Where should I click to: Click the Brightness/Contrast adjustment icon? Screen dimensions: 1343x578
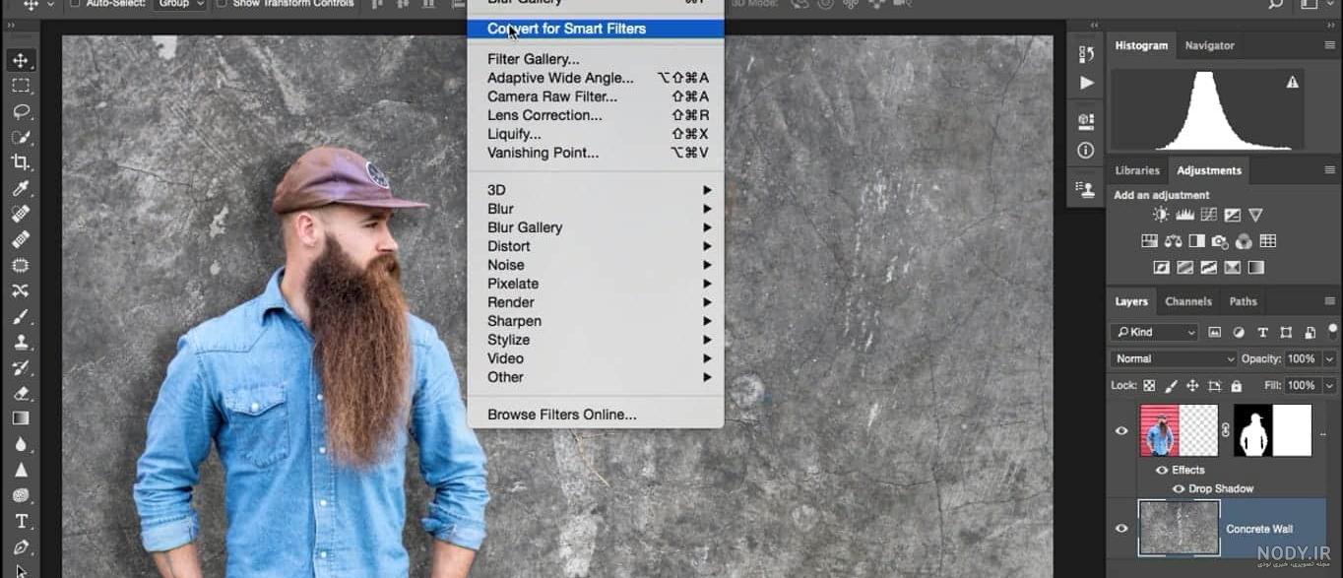1161,215
